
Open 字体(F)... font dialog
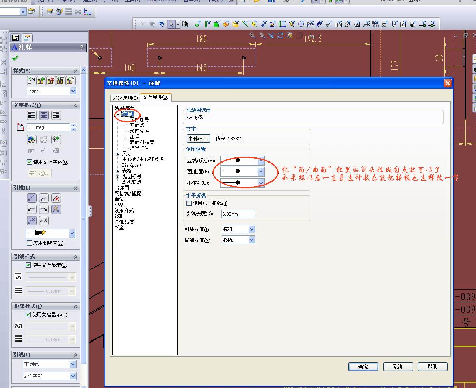[198, 138]
